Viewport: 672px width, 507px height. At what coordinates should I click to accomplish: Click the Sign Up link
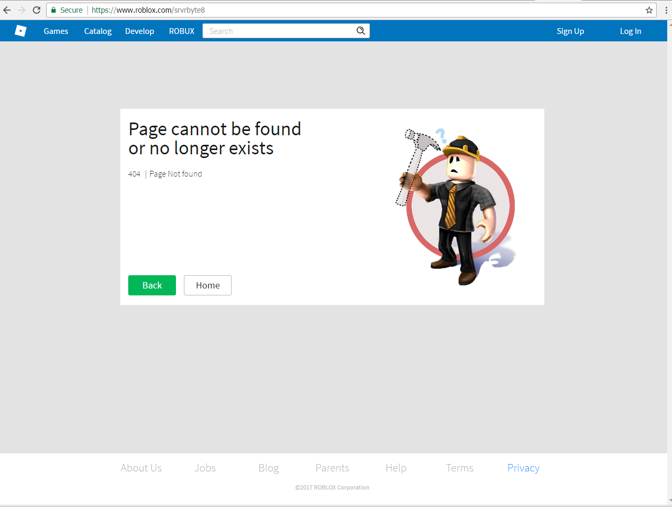coord(570,31)
